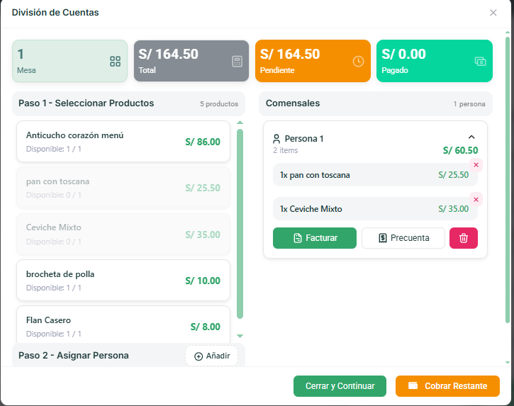Click the person icon beside Persona 1
Screen dimensions: 514x406
[x=276, y=139]
